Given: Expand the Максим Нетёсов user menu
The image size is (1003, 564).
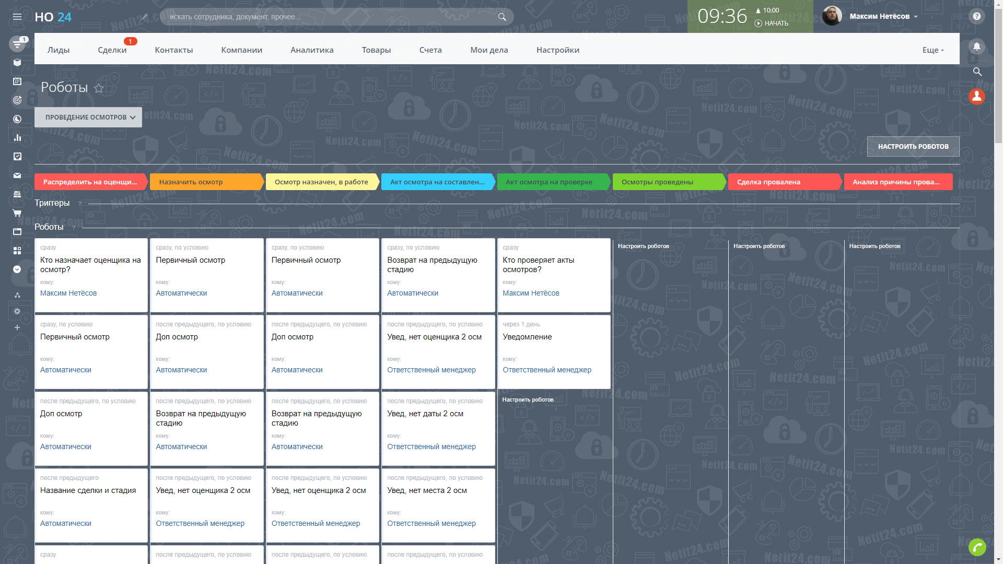Looking at the screenshot, I should pos(883,16).
